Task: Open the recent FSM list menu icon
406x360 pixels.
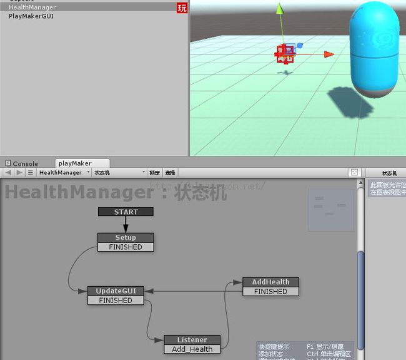Action: click(30, 172)
